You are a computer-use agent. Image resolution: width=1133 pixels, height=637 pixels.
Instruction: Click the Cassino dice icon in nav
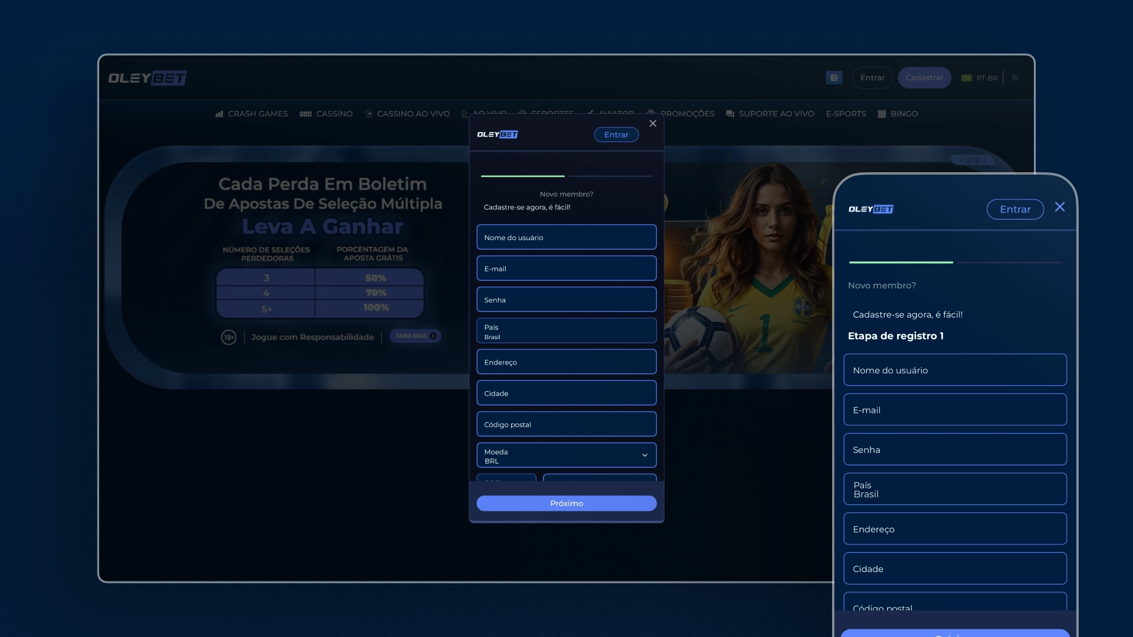coord(306,114)
